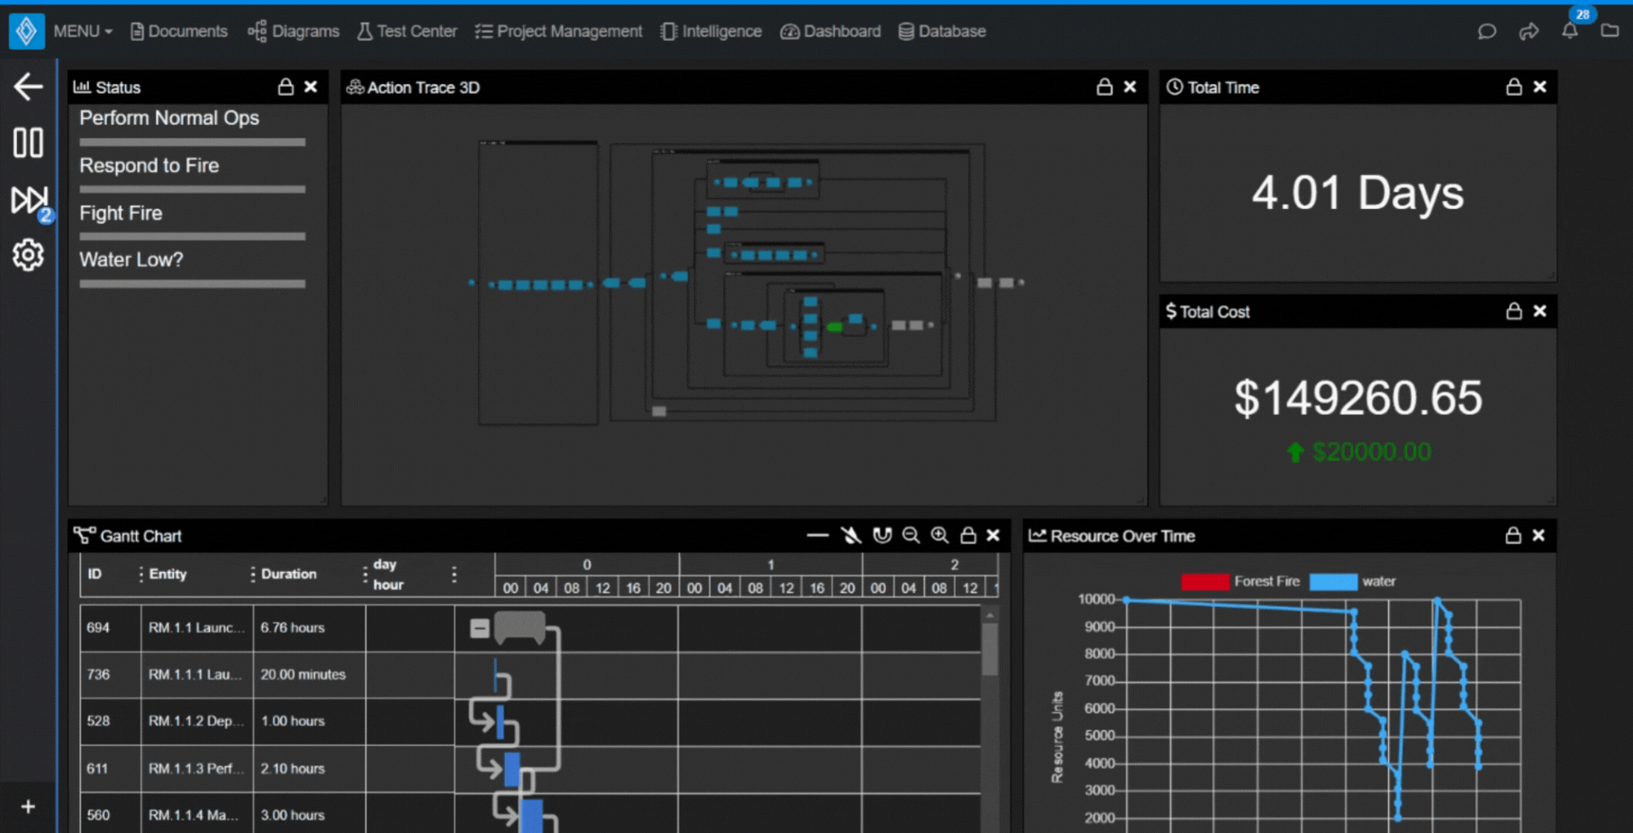Open the MENU dropdown
Image resolution: width=1633 pixels, height=833 pixels.
click(x=82, y=31)
